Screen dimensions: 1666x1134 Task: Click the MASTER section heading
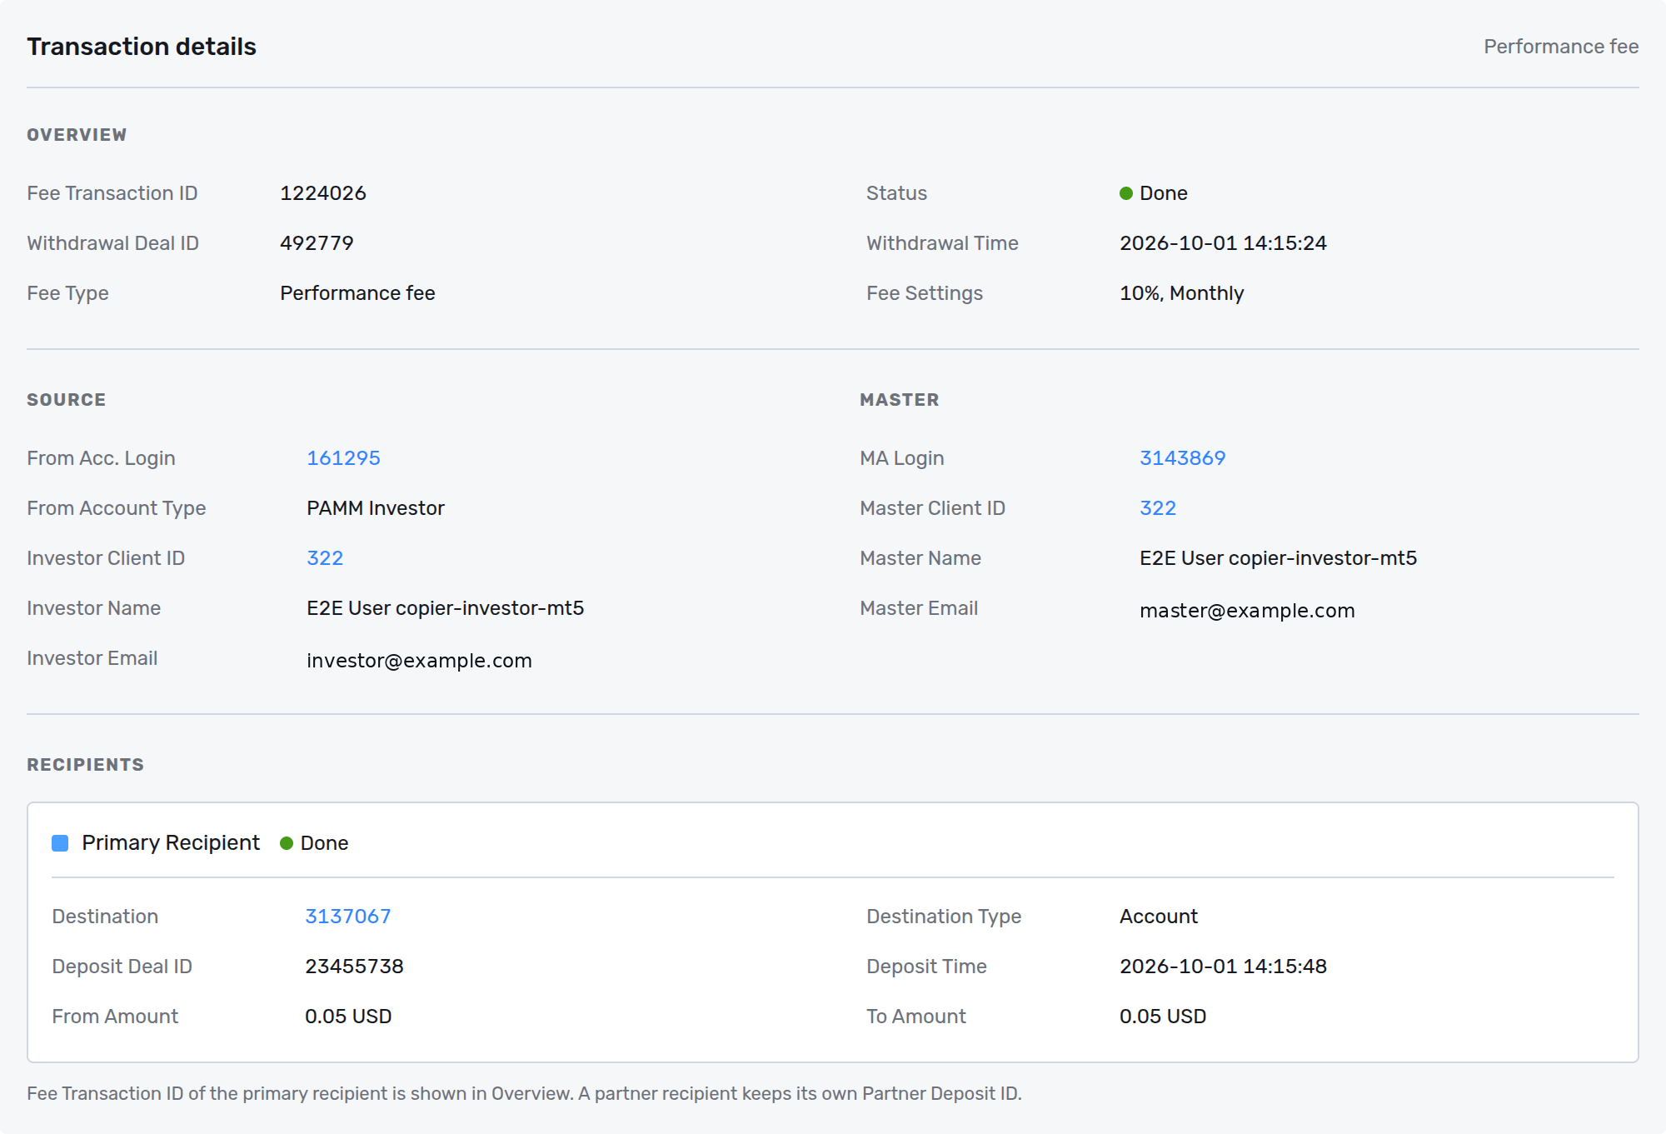coord(900,400)
